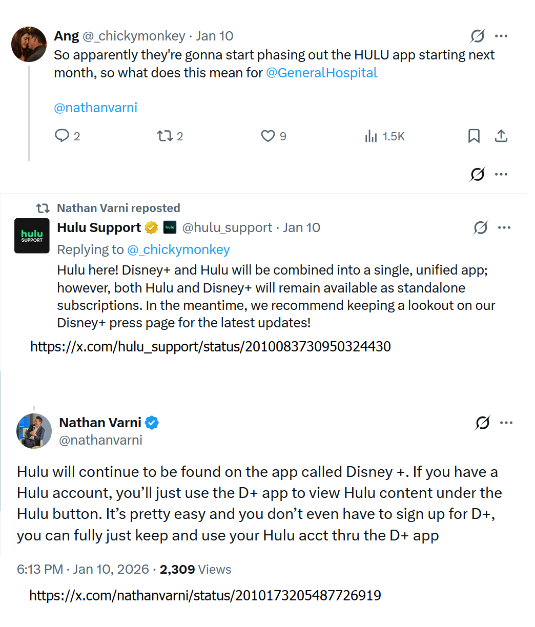Click Grok icon on Ang's tweet

477,36
